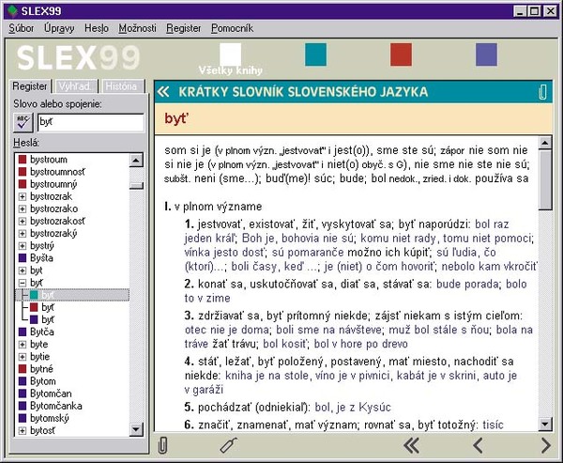Expand the byte entry
Image resolution: width=563 pixels, height=463 pixels.
(x=23, y=345)
